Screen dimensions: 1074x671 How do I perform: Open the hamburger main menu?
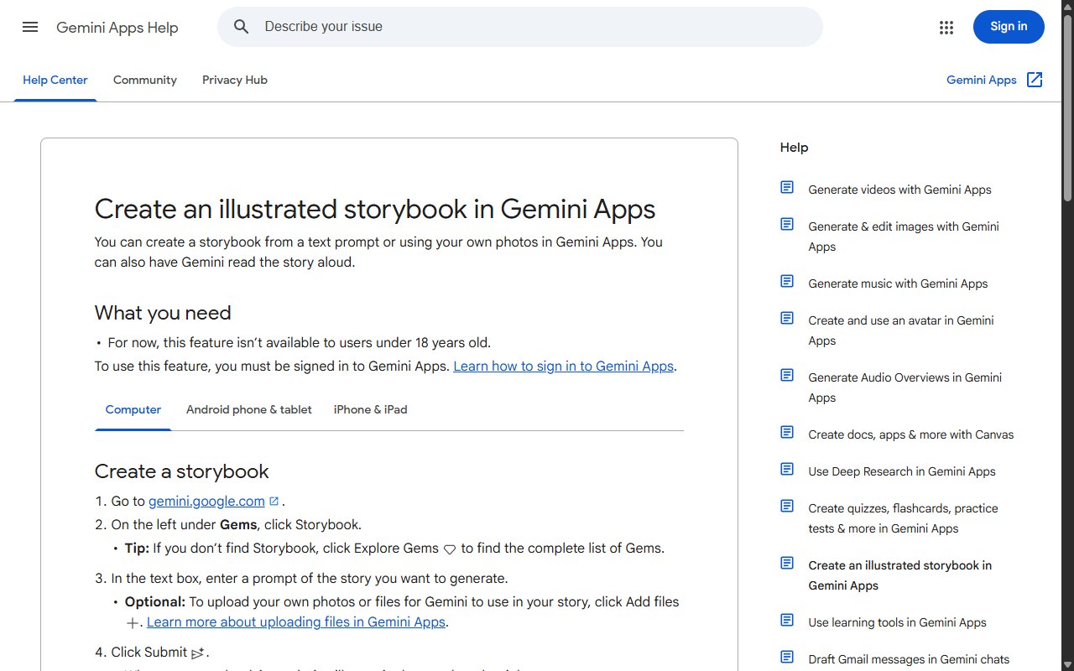click(30, 27)
